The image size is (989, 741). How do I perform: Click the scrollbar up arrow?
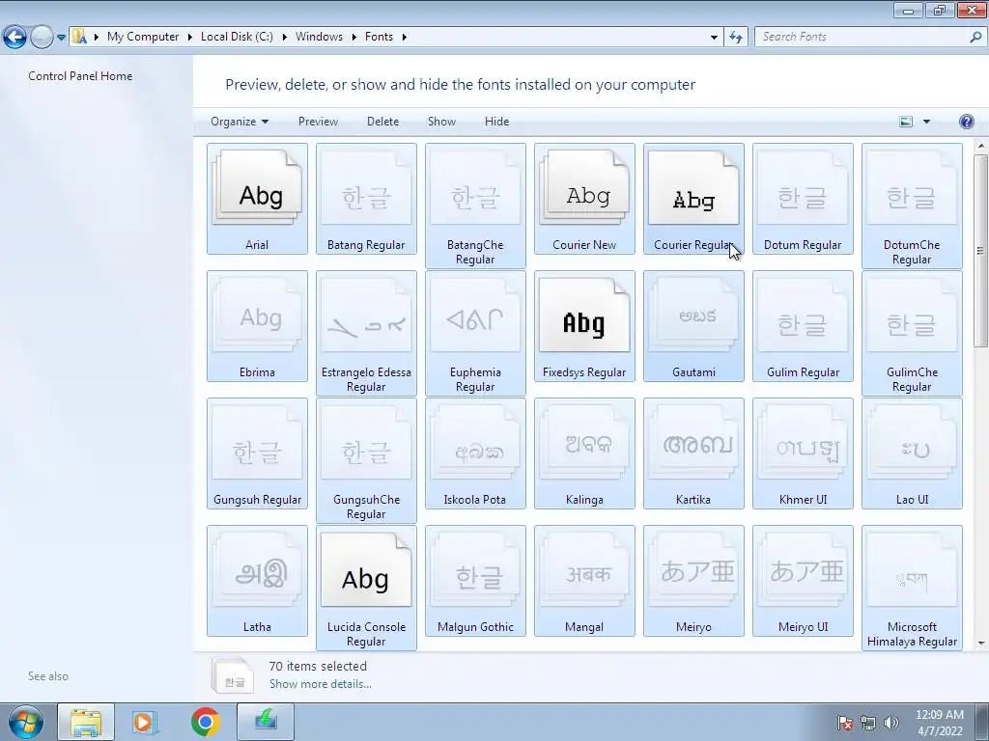click(980, 147)
